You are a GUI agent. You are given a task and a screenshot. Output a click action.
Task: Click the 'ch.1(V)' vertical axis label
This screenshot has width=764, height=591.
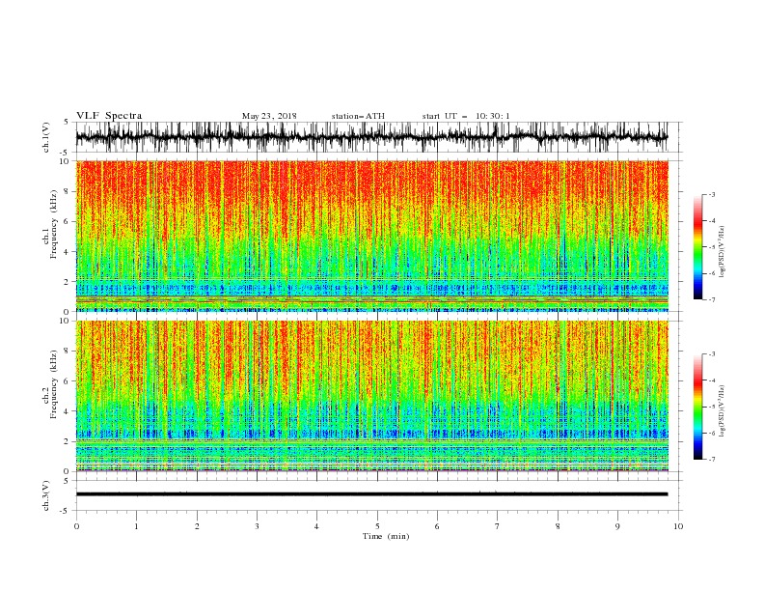[46, 137]
